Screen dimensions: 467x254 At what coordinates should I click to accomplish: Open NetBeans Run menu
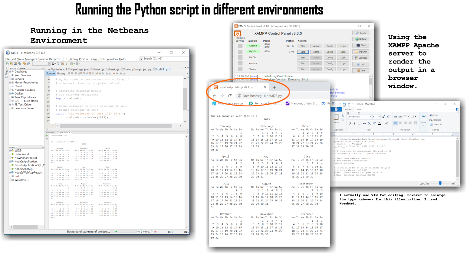coord(64,59)
